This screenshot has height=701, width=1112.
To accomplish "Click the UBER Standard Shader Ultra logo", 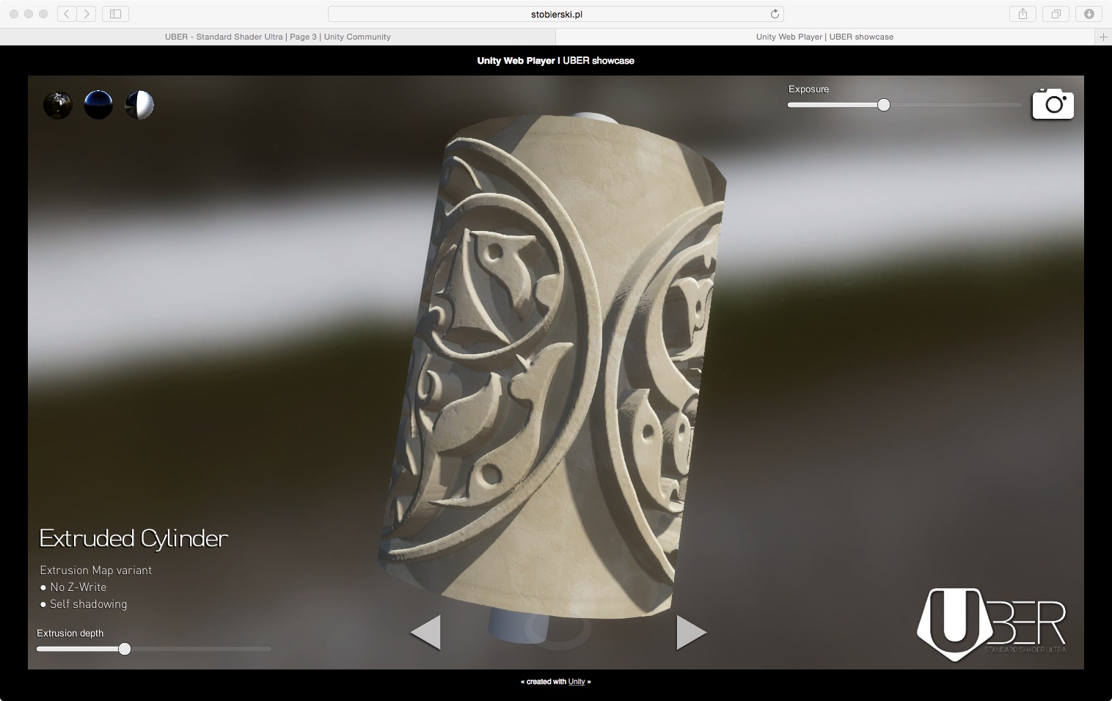I will point(992,624).
